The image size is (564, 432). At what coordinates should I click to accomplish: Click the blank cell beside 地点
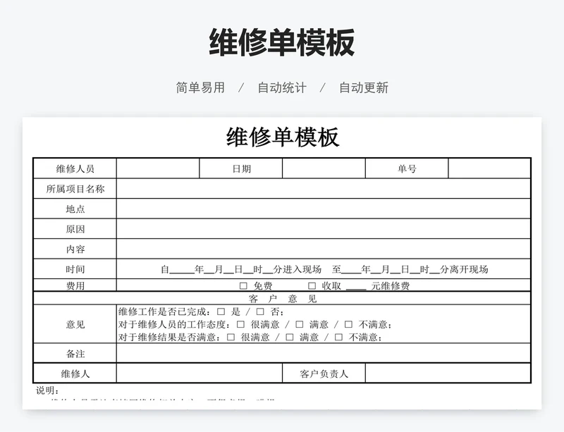tap(324, 209)
